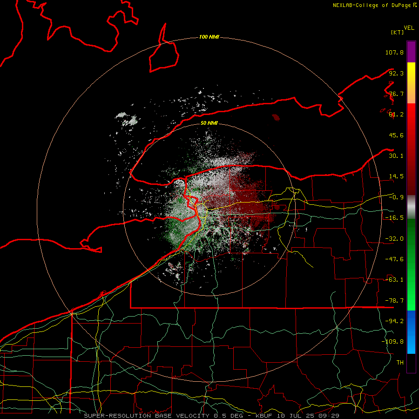
Task: Click the 92.3 velocity scale value
Action: [x=396, y=73]
